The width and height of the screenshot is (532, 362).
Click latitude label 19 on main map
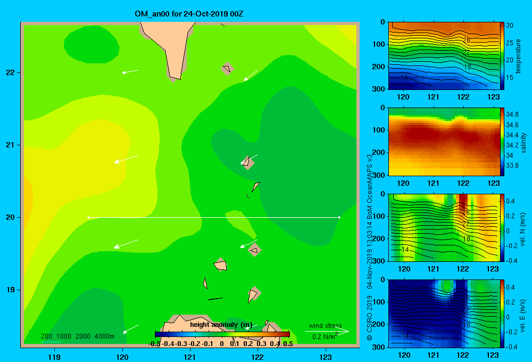(x=10, y=290)
